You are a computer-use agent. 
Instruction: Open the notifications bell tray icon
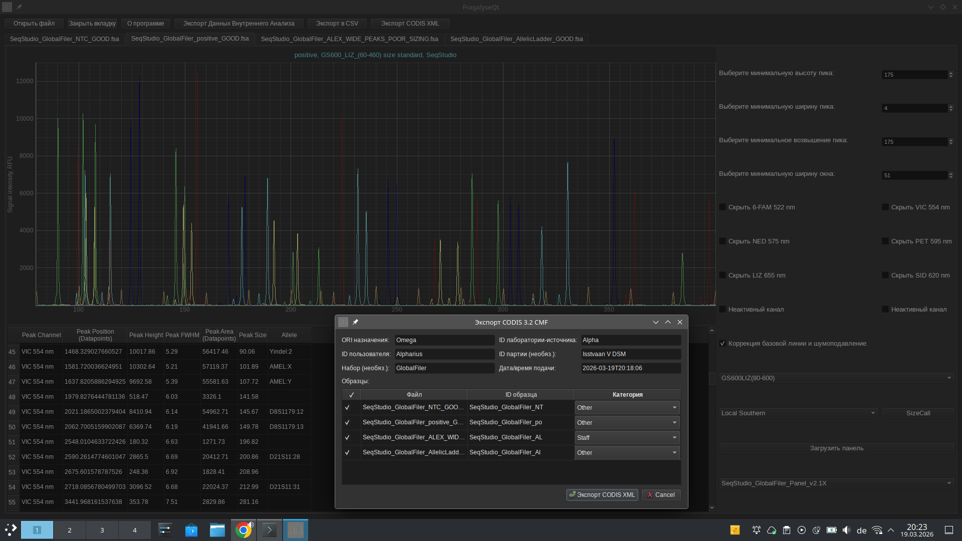(x=757, y=530)
